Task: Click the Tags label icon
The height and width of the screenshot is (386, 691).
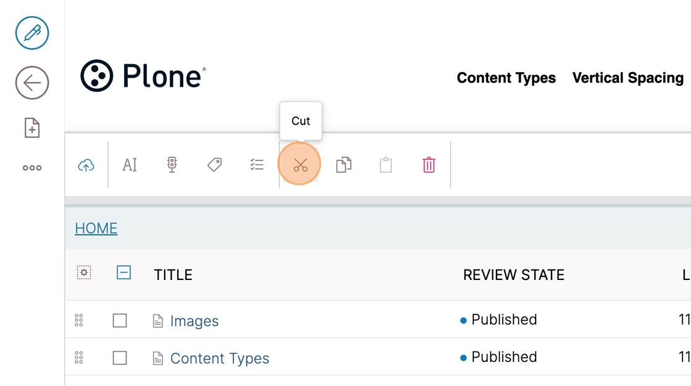Action: coord(215,165)
